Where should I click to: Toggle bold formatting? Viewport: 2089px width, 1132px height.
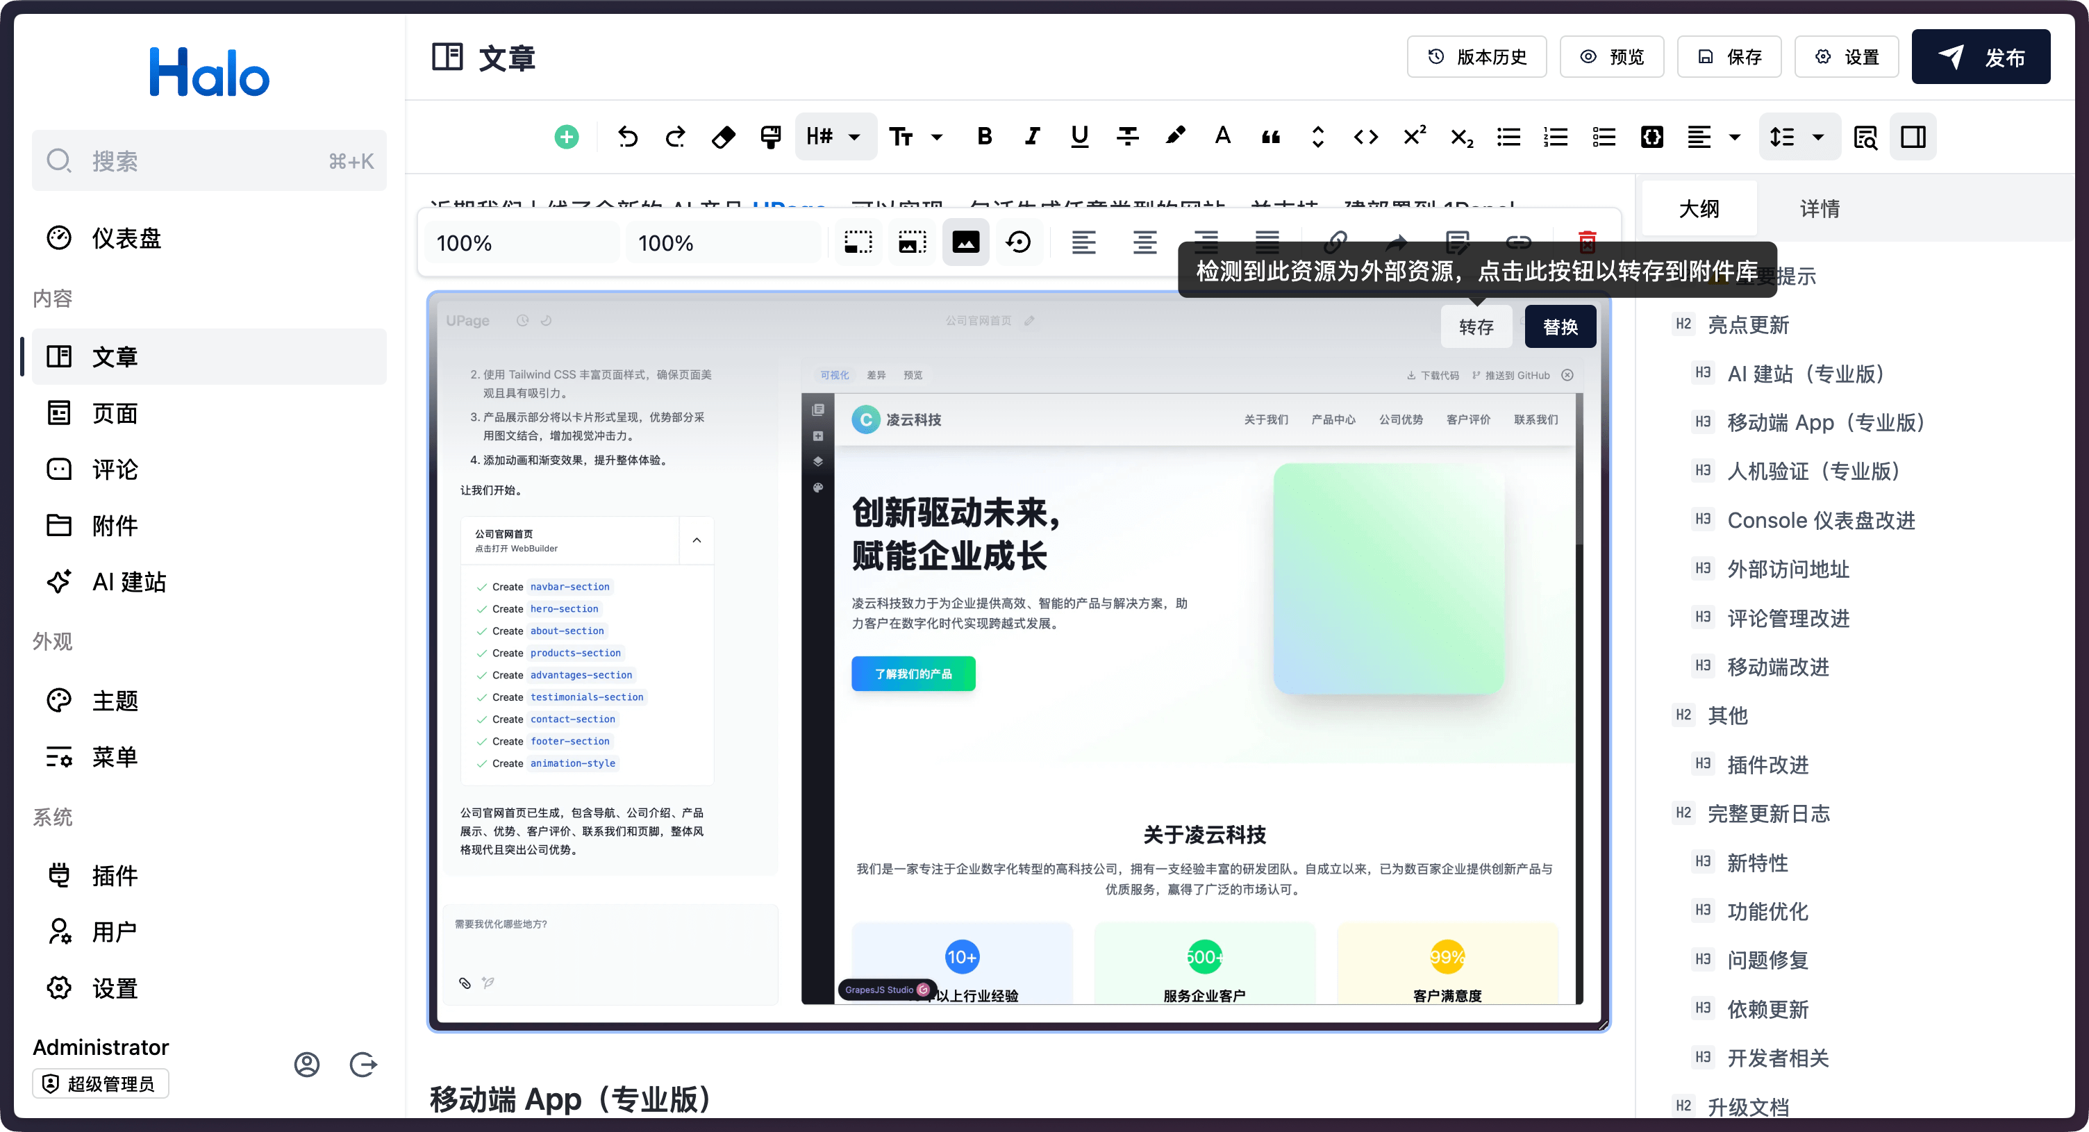(985, 136)
